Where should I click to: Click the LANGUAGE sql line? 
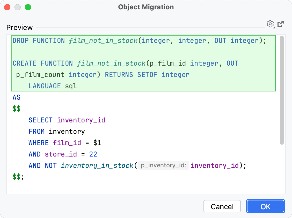[x=53, y=86]
